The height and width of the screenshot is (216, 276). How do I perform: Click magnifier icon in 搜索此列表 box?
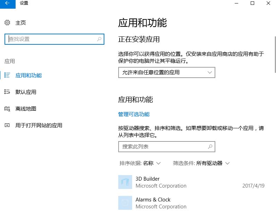click(210, 147)
